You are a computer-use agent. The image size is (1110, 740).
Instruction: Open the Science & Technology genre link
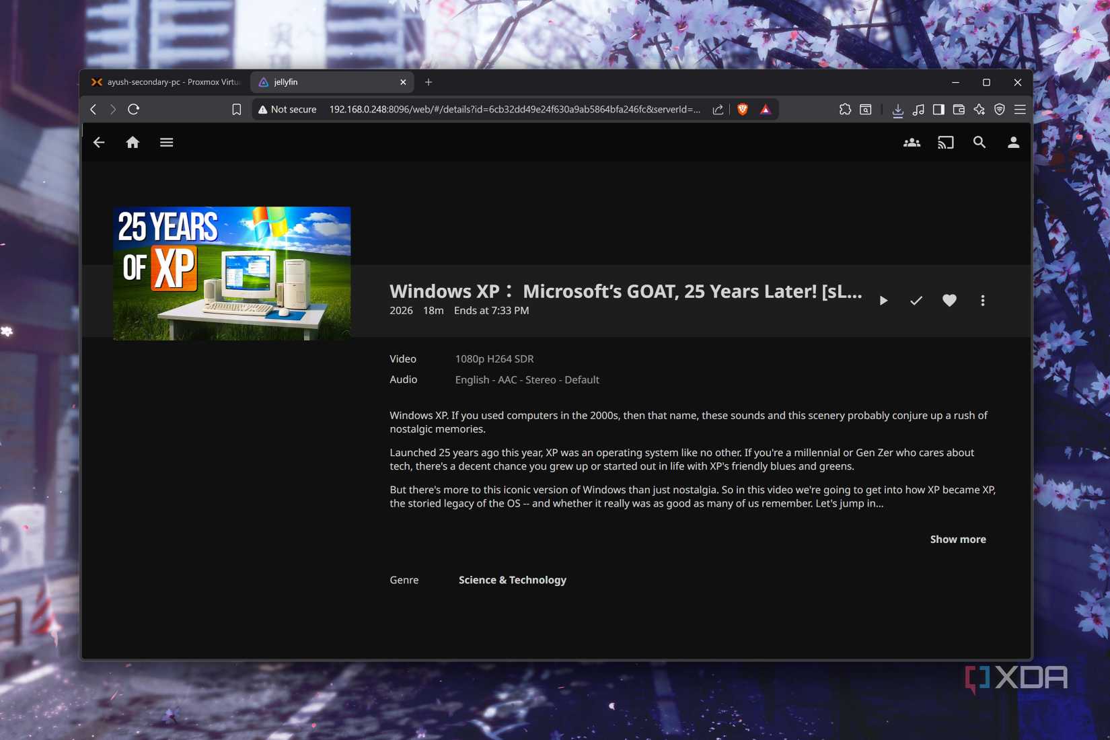513,580
